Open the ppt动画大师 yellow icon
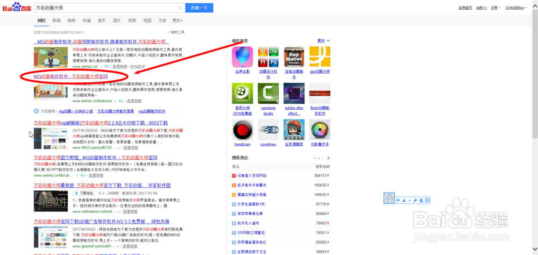 (320, 57)
